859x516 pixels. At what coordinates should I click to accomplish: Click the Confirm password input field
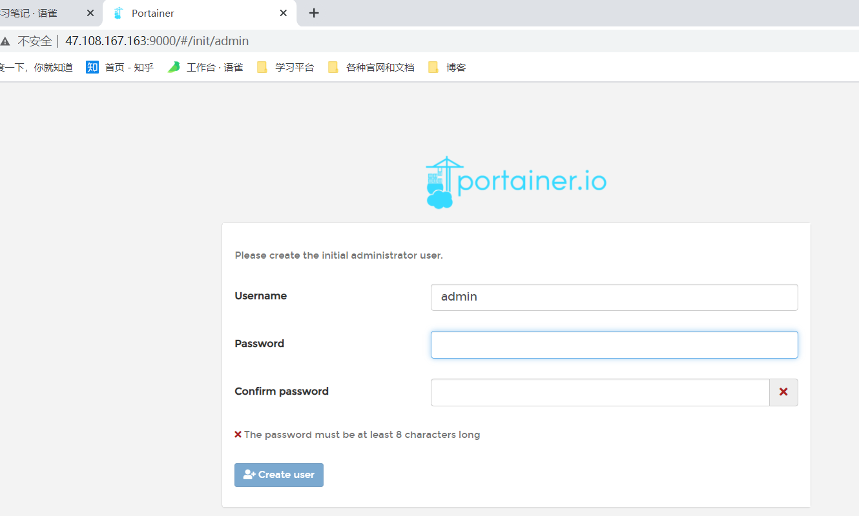[600, 392]
